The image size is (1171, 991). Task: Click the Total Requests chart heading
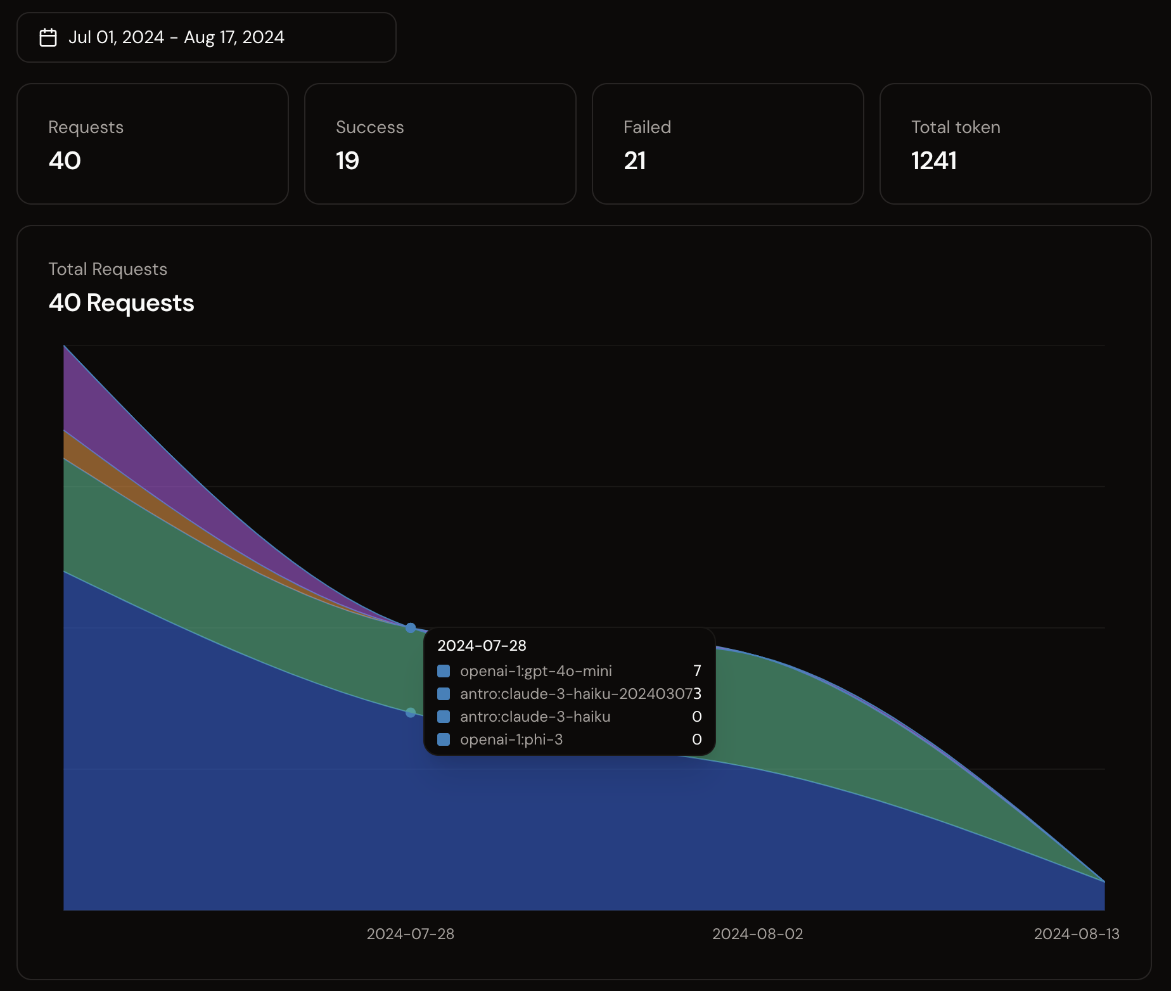click(108, 269)
